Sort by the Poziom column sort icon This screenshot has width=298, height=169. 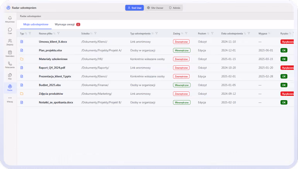208,33
